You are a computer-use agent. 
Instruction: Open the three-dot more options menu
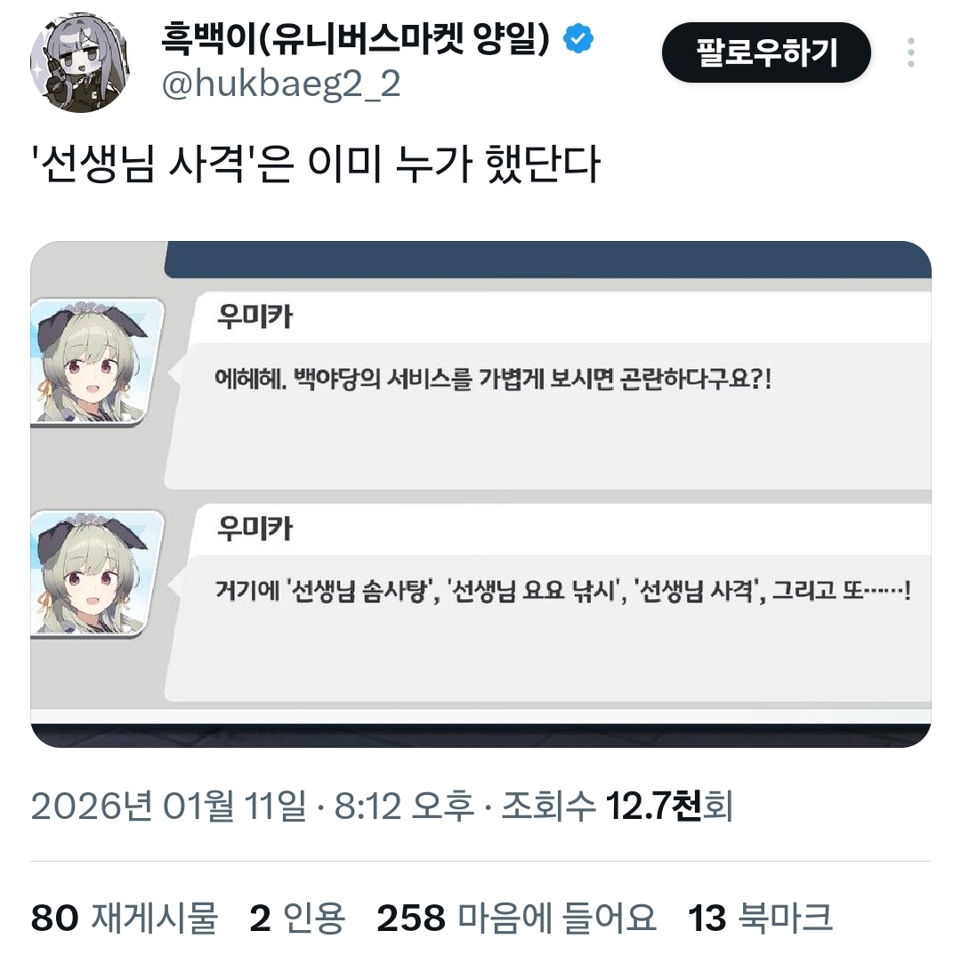[910, 52]
